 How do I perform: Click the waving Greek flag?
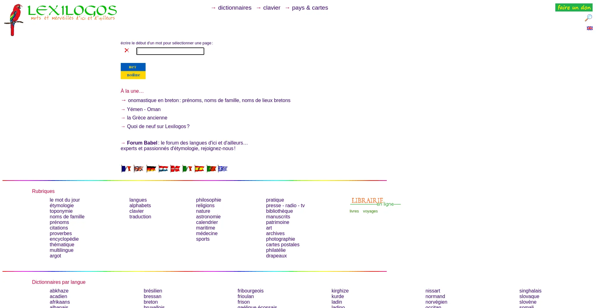click(223, 169)
